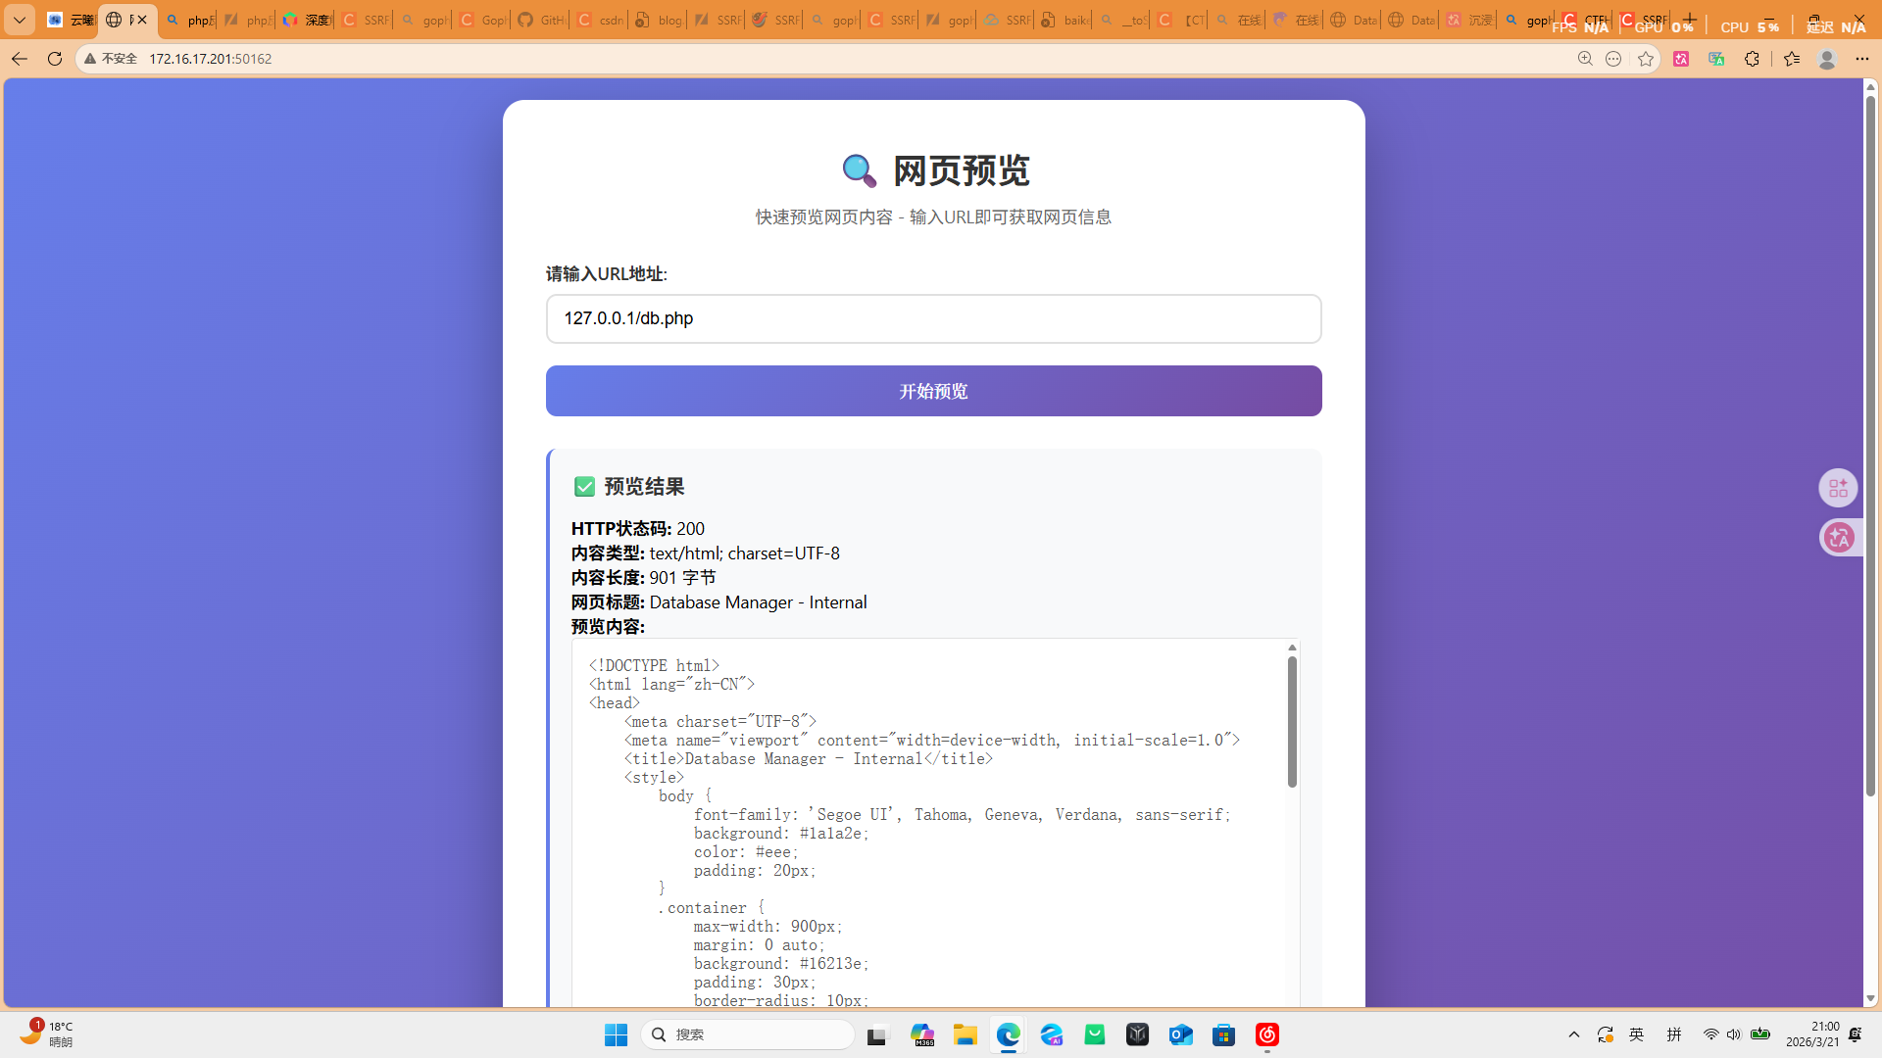Click the URL input field with 127.0.0.1/db.php
1882x1058 pixels.
pyautogui.click(x=933, y=318)
